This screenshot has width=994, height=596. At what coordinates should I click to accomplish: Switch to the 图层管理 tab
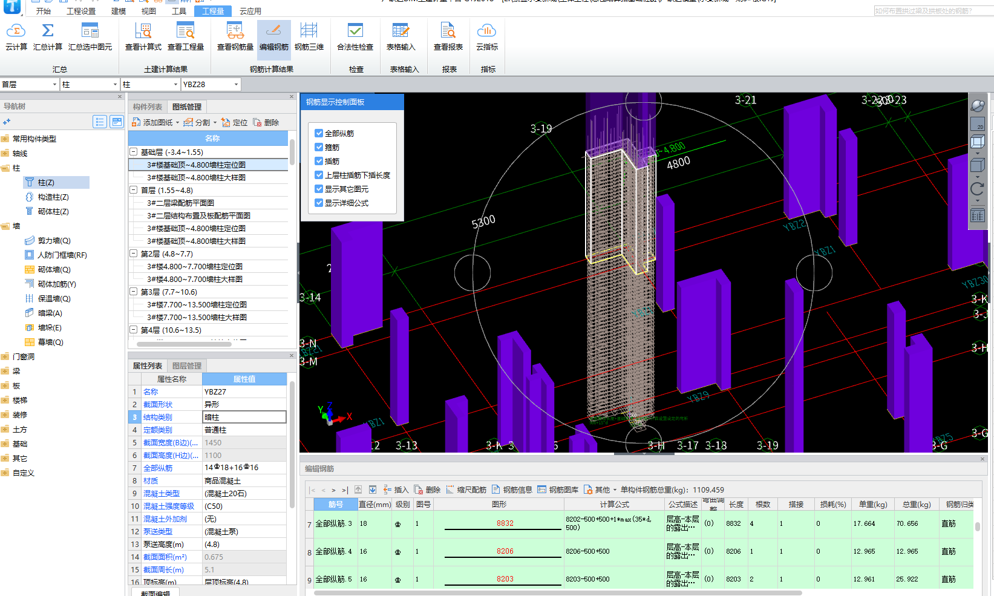point(187,365)
